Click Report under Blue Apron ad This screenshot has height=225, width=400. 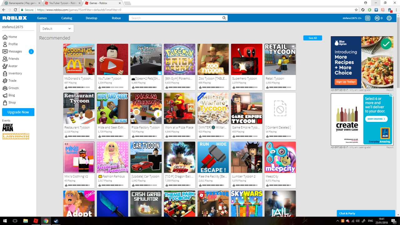390,90
